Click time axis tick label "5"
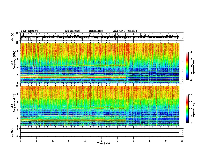The width and height of the screenshot is (205, 158). click(101, 141)
